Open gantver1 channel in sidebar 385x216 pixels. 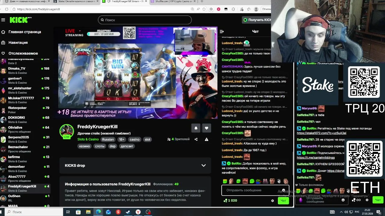click(x=25, y=80)
